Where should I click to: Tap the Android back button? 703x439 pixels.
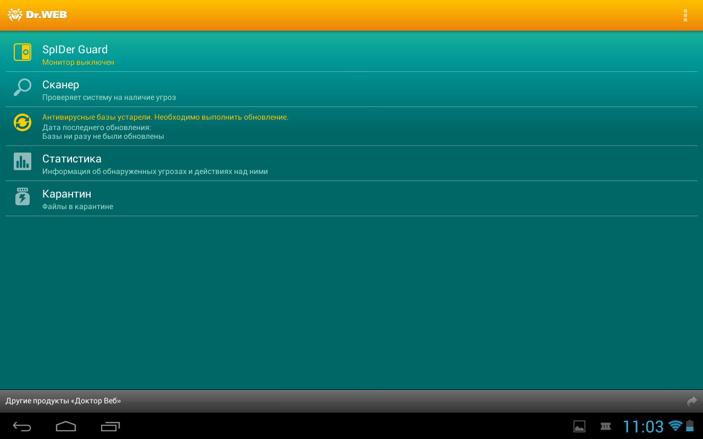[x=23, y=426]
